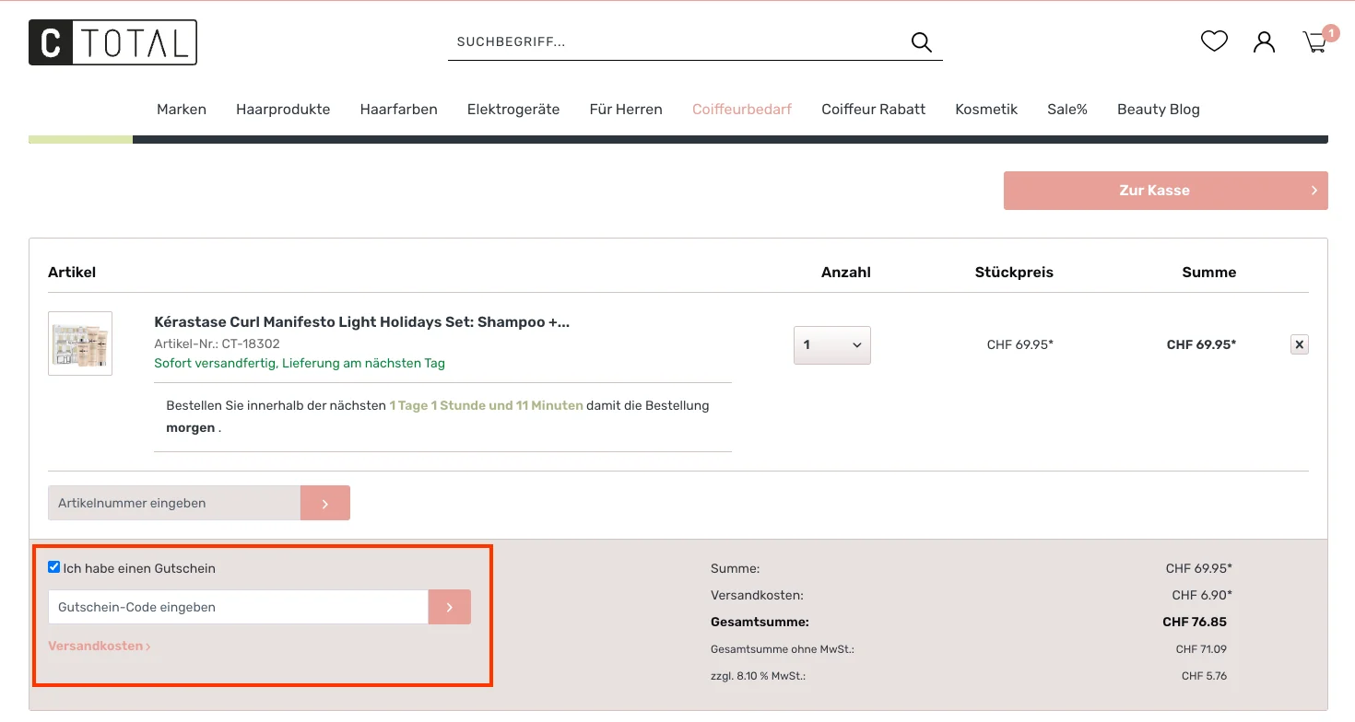1355x722 pixels.
Task: Expand the Versandkosten section
Action: 99,646
